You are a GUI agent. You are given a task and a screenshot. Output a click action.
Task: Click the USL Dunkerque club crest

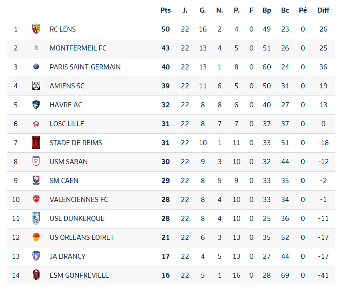pyautogui.click(x=36, y=218)
